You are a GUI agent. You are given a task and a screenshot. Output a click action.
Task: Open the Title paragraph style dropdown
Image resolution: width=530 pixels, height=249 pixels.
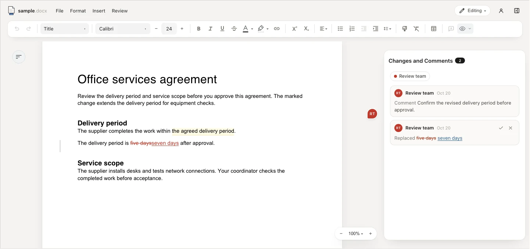tap(65, 29)
